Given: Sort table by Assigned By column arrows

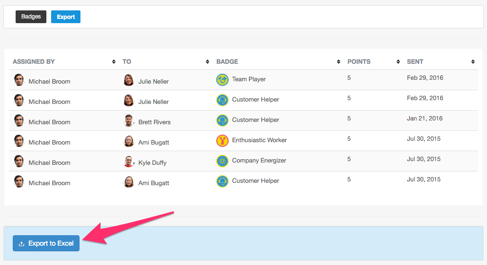Looking at the screenshot, I should pos(114,62).
